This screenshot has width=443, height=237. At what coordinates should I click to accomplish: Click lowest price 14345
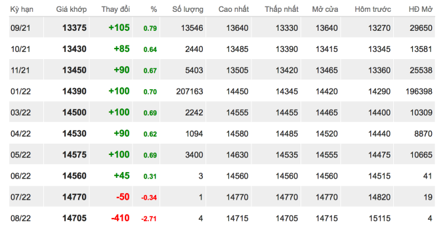tap(287, 91)
